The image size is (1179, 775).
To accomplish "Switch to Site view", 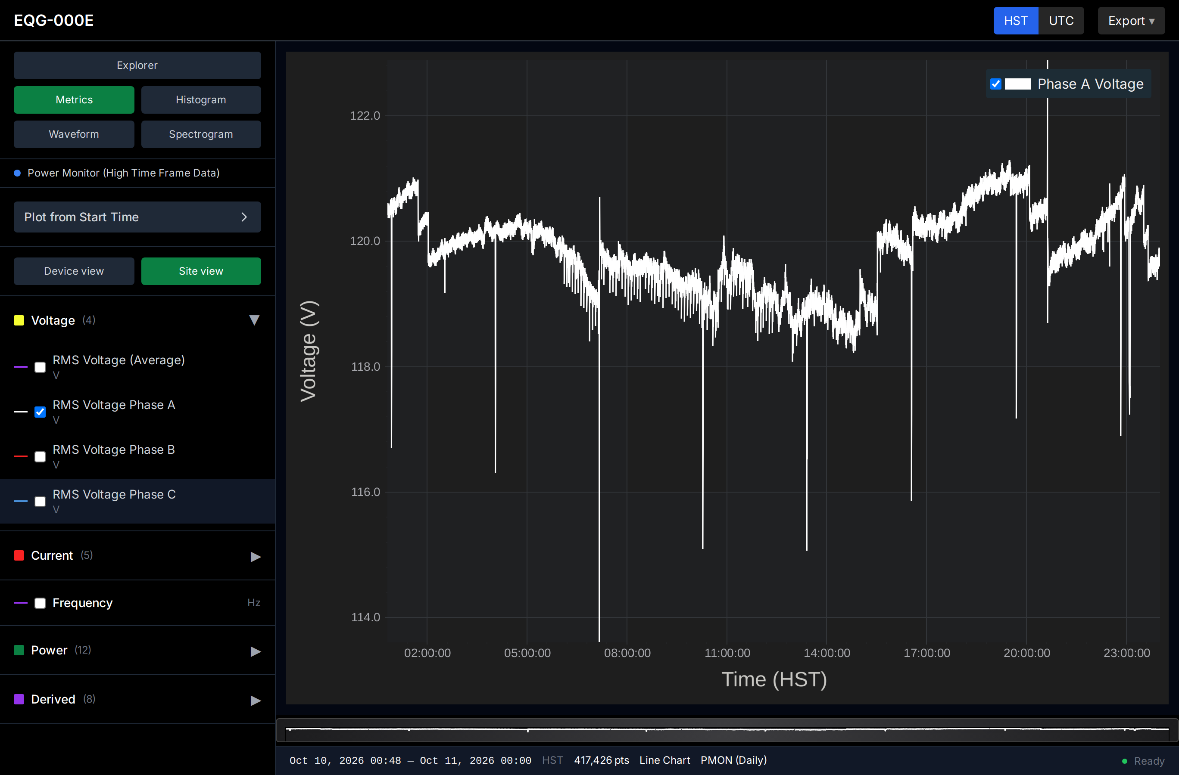I will pyautogui.click(x=201, y=271).
